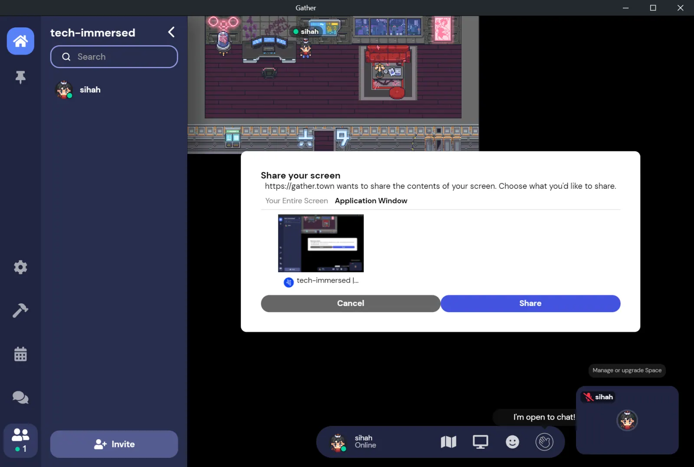Click the blue Share button
Viewport: 694px width, 467px height.
530,303
